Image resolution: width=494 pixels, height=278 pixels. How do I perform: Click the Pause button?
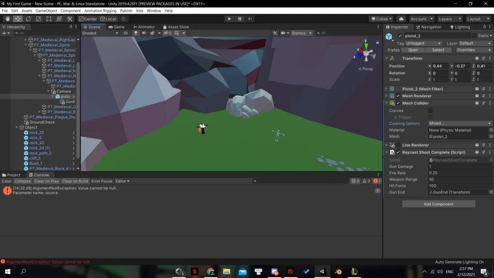tap(240, 19)
